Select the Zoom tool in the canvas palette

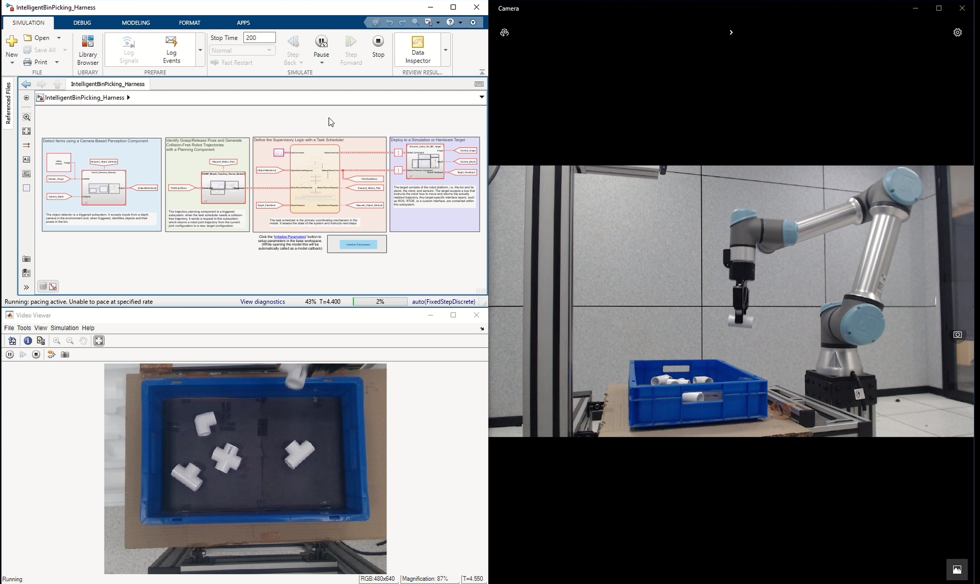26,117
